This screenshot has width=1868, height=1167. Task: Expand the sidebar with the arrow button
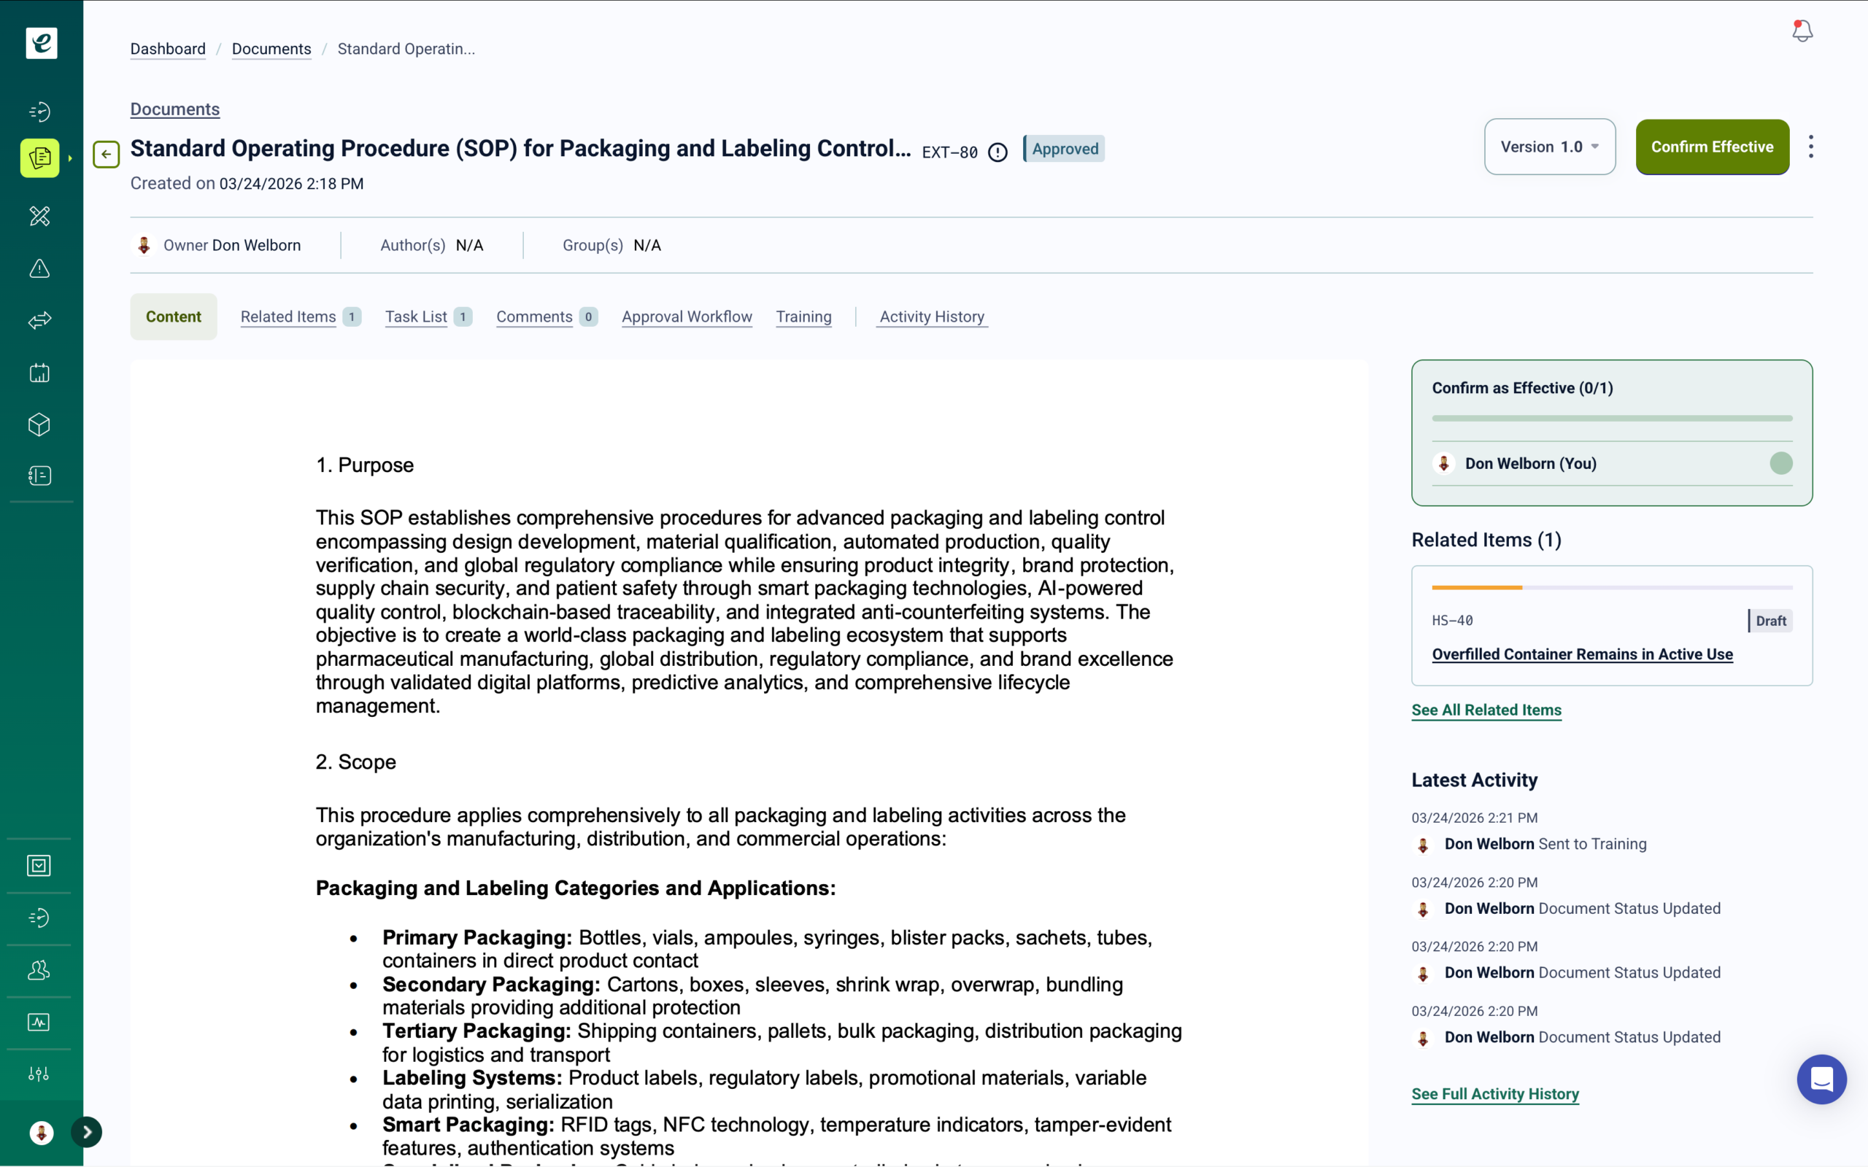coord(88,1131)
